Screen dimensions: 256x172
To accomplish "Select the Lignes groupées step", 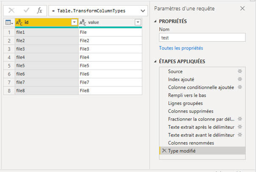I will pyautogui.click(x=202, y=103).
